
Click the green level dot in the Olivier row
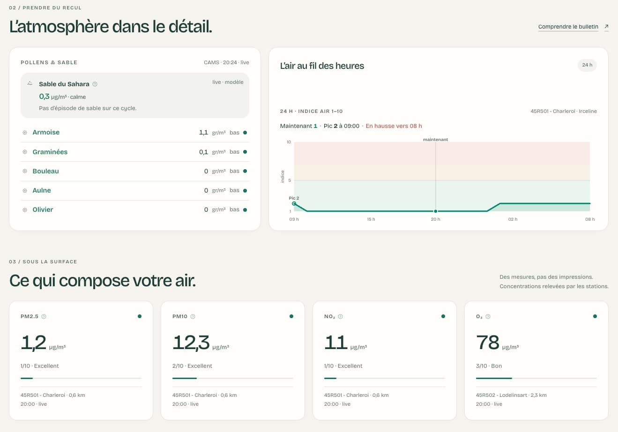[245, 210]
